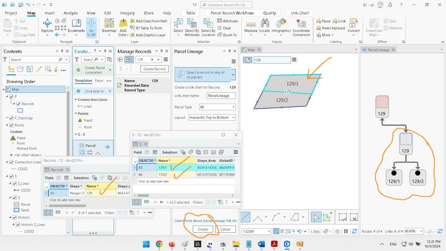The height and width of the screenshot is (251, 446).
Task: Open Layout dropdown Hierarchic Top to Bottom
Action: tap(212, 117)
